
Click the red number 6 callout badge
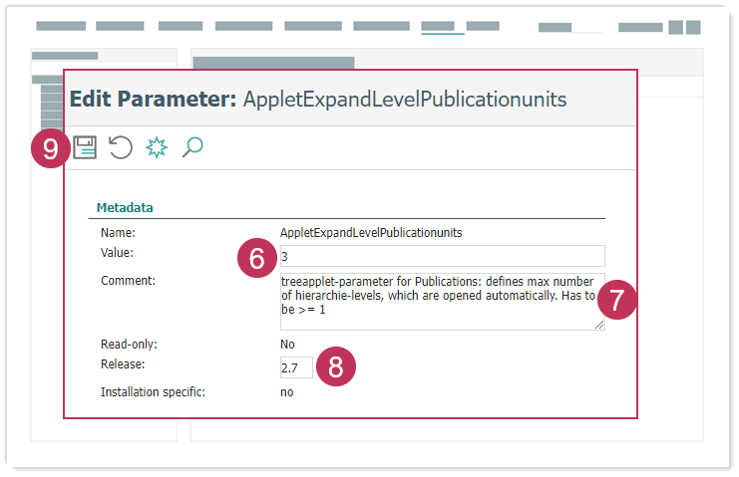(x=256, y=259)
